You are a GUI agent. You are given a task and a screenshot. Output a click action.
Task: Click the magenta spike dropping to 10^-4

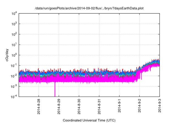pos(55,90)
